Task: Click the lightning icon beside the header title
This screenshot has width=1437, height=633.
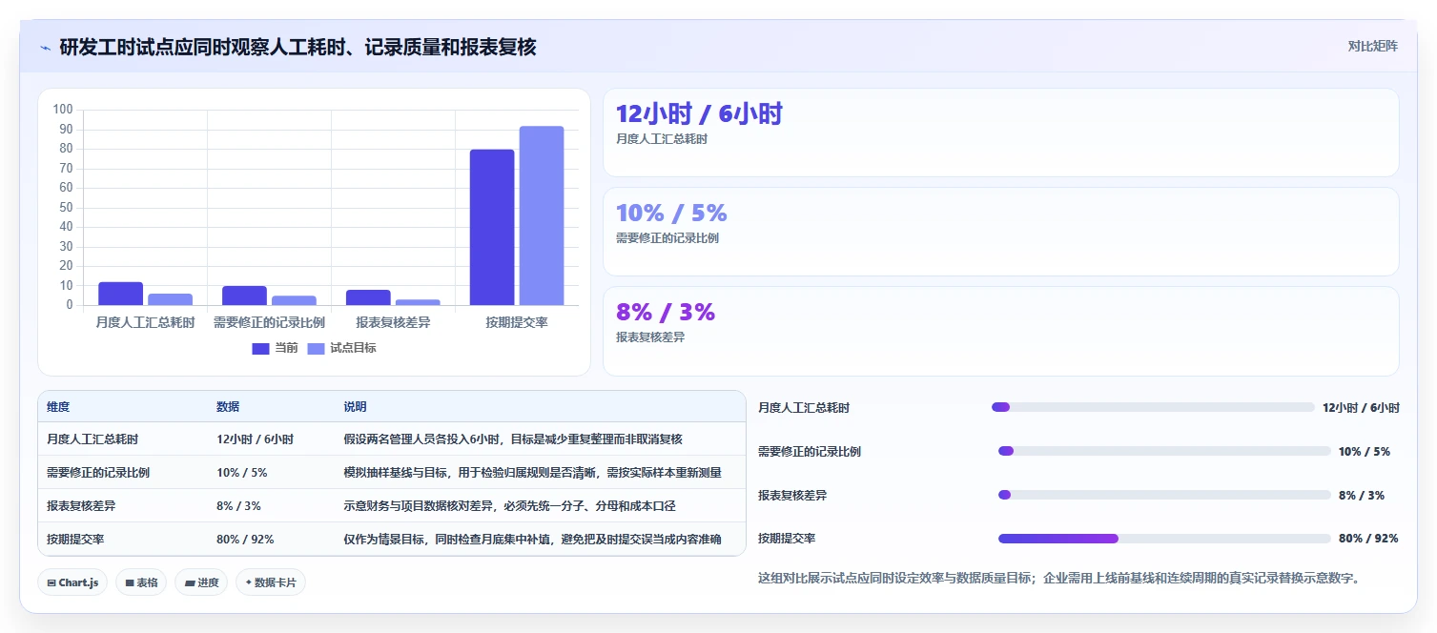Action: 45,48
